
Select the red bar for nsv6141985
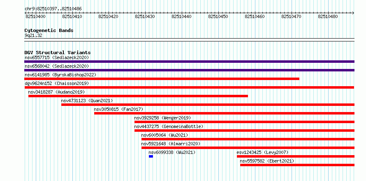coord(162,79)
